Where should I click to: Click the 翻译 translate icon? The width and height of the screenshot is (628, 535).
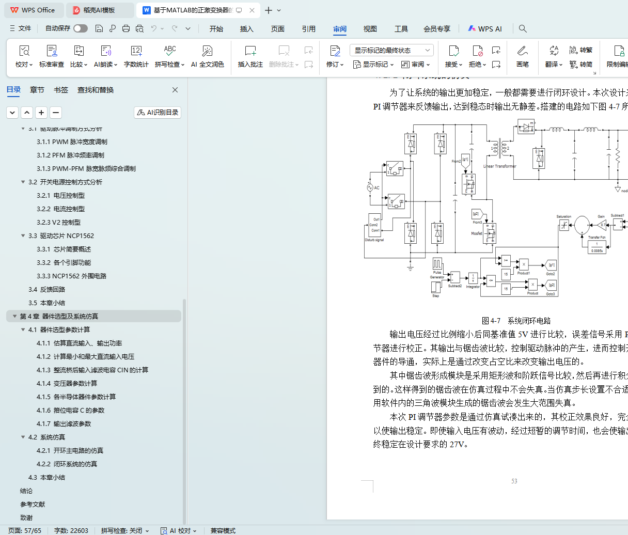click(x=554, y=51)
